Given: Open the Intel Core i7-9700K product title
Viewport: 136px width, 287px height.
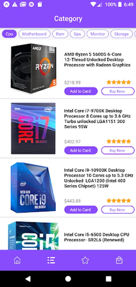Looking at the screenshot, I should pyautogui.click(x=97, y=119).
